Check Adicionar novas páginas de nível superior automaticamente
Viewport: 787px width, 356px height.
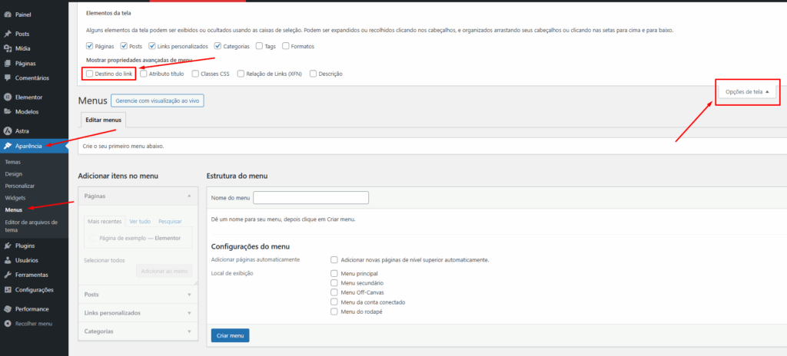(334, 260)
